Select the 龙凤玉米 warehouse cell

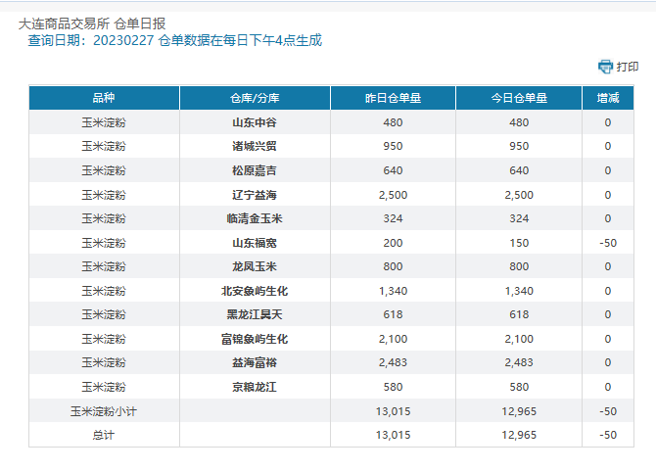pyautogui.click(x=255, y=266)
